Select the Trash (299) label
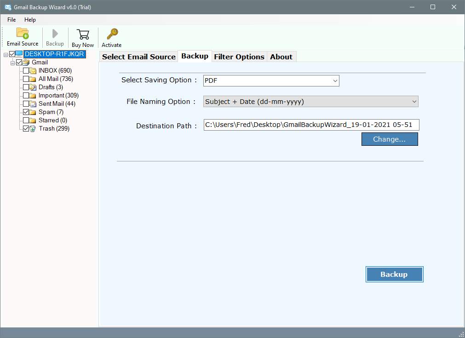 (54, 129)
